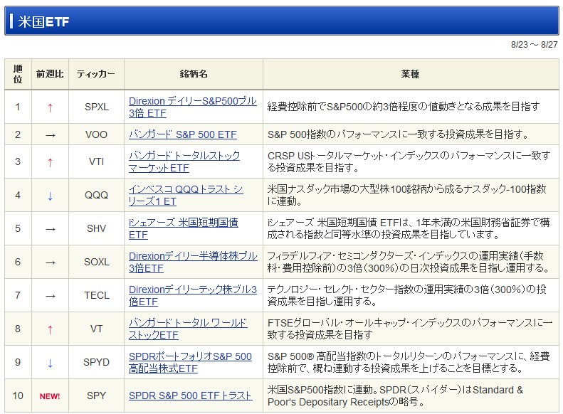Open バンガード トータル ワールド ストックETF link
Viewport: 563px width, 414px height.
pyautogui.click(x=188, y=329)
